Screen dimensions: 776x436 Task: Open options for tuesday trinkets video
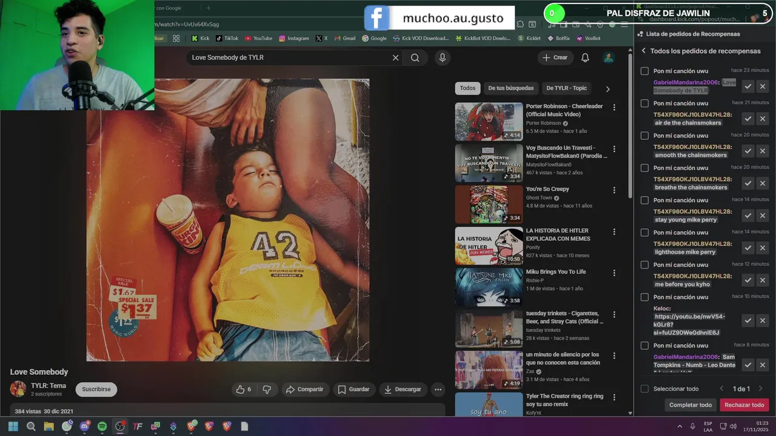coord(614,314)
